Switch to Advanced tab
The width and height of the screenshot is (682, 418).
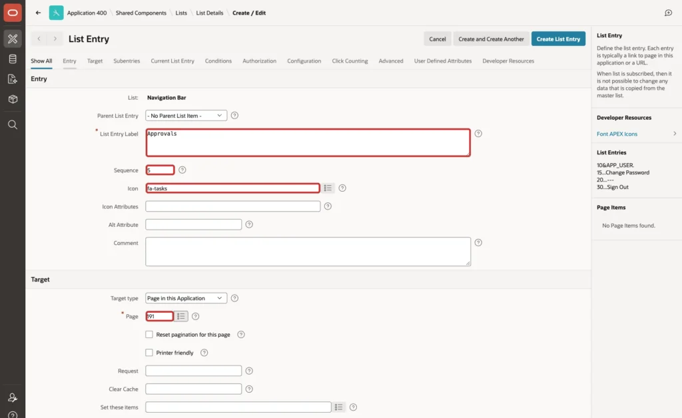390,61
